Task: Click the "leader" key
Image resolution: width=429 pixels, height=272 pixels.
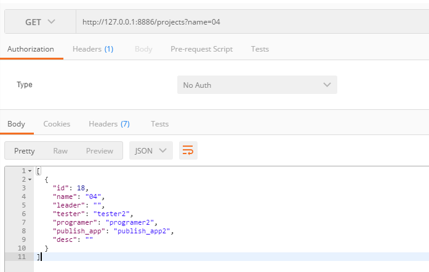Action: [x=69, y=205]
